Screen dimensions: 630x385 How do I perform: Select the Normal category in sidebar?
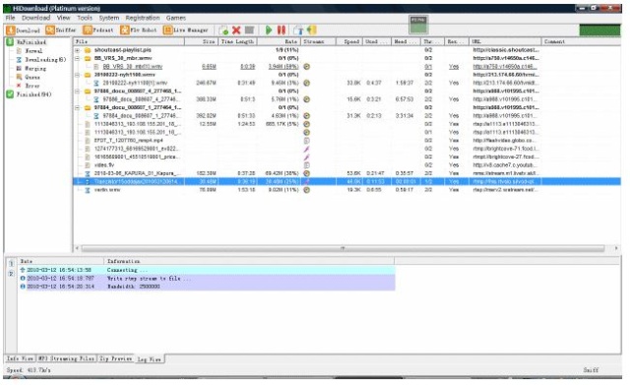(x=30, y=50)
